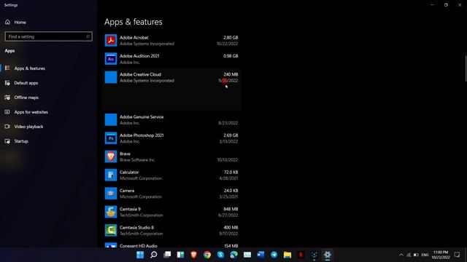Open Task View on taskbar

coord(167,255)
